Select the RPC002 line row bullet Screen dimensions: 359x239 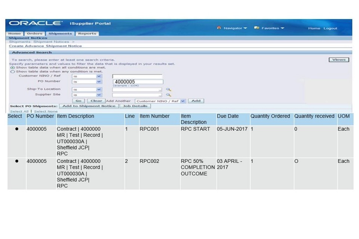(x=17, y=161)
